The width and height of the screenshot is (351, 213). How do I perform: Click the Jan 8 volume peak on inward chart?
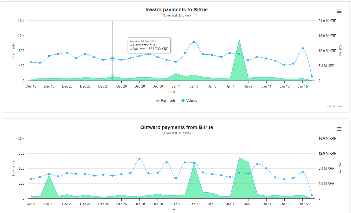[x=239, y=40]
